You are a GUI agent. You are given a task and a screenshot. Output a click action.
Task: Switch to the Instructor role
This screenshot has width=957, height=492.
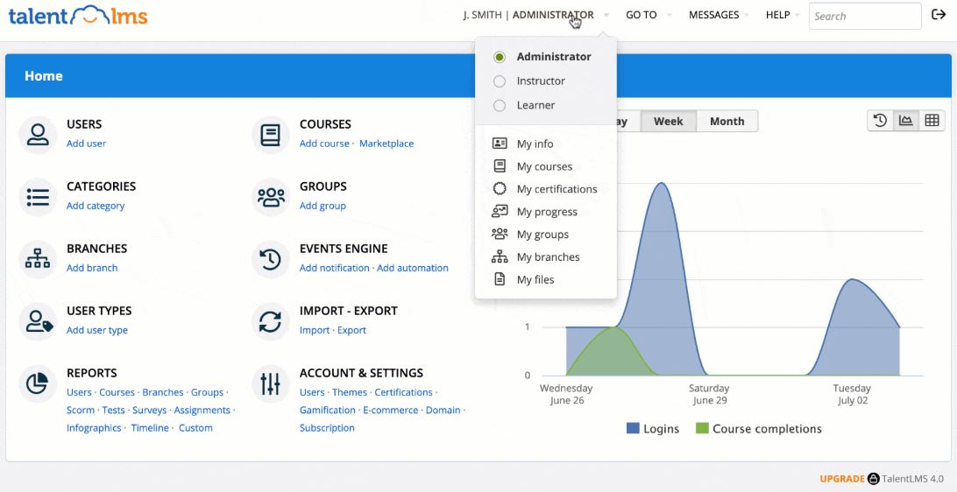coord(500,81)
